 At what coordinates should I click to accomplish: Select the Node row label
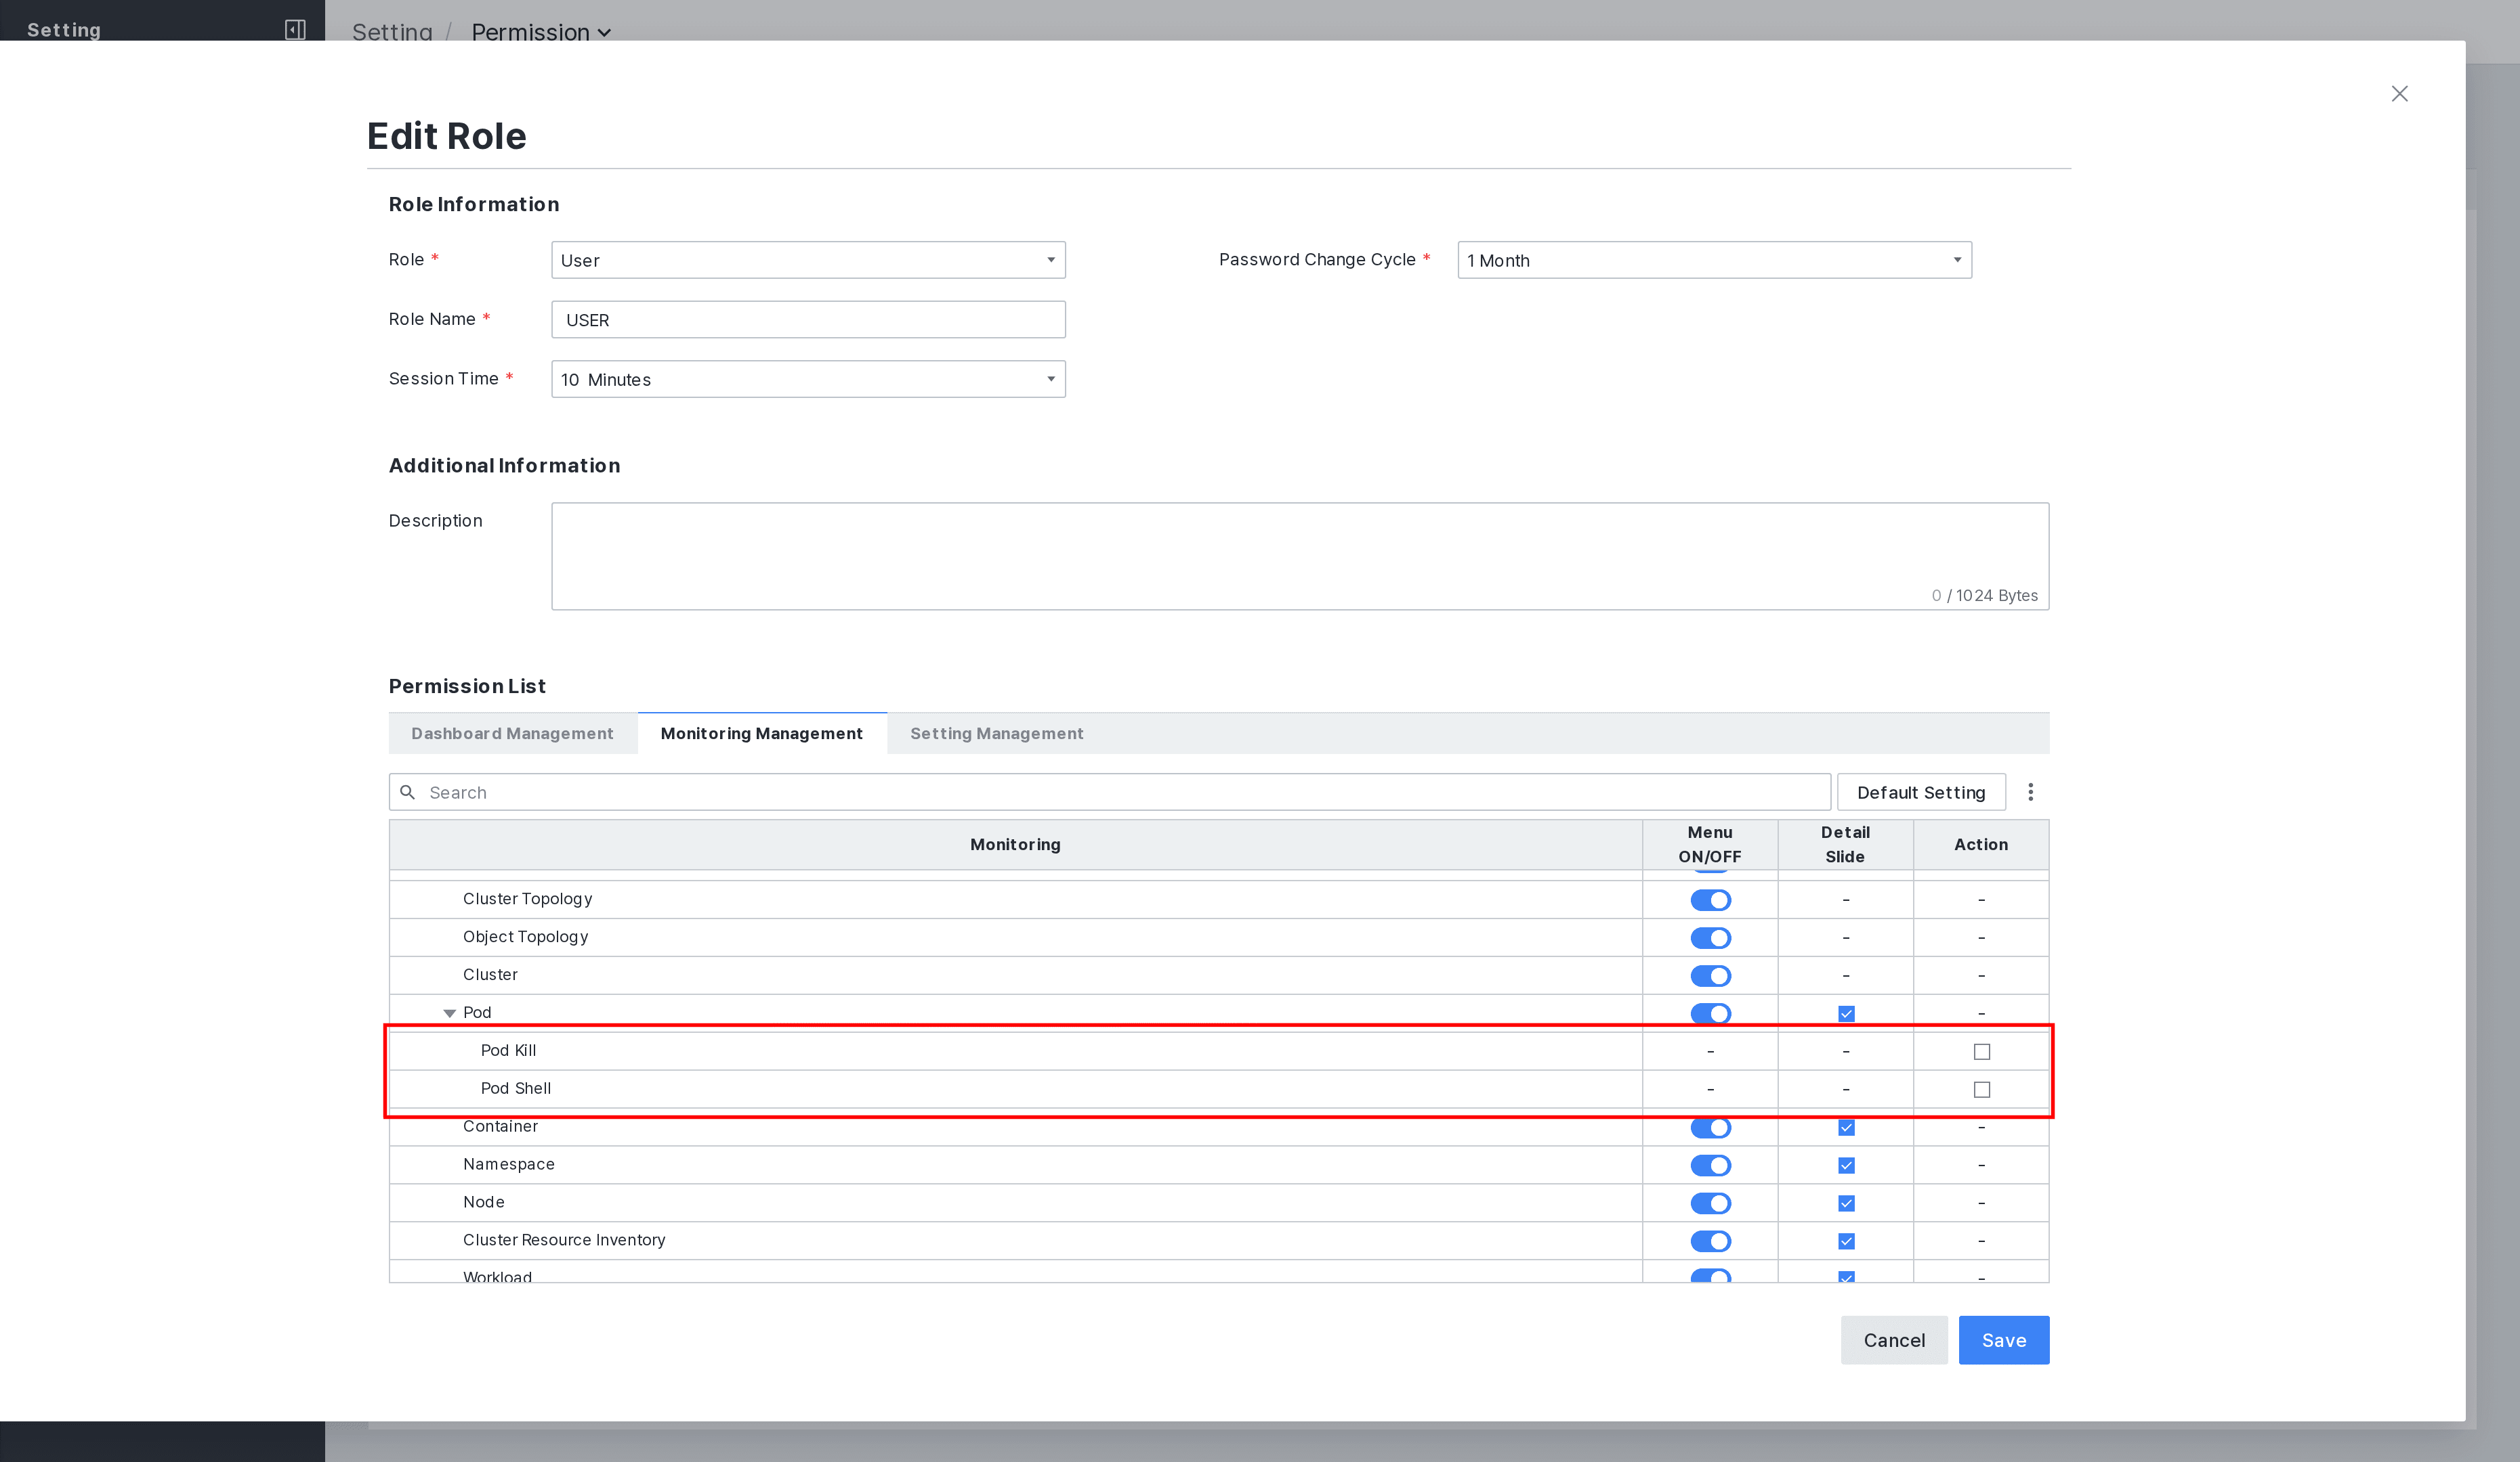[x=483, y=1202]
